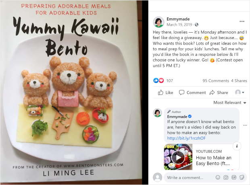The width and height of the screenshot is (250, 185).
Task: Open the post options three-dot menu
Action: point(242,21)
